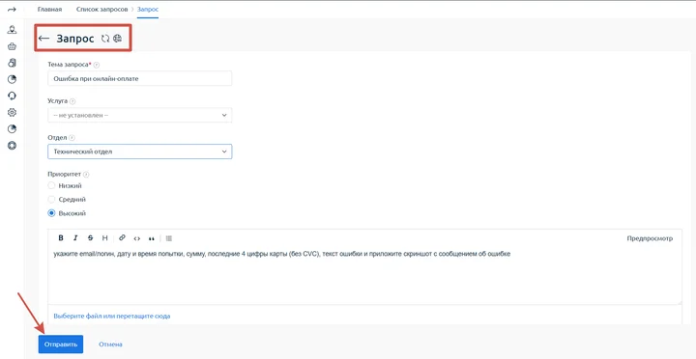
Task: Apply strikethrough formatting in the editor
Action: click(x=90, y=238)
